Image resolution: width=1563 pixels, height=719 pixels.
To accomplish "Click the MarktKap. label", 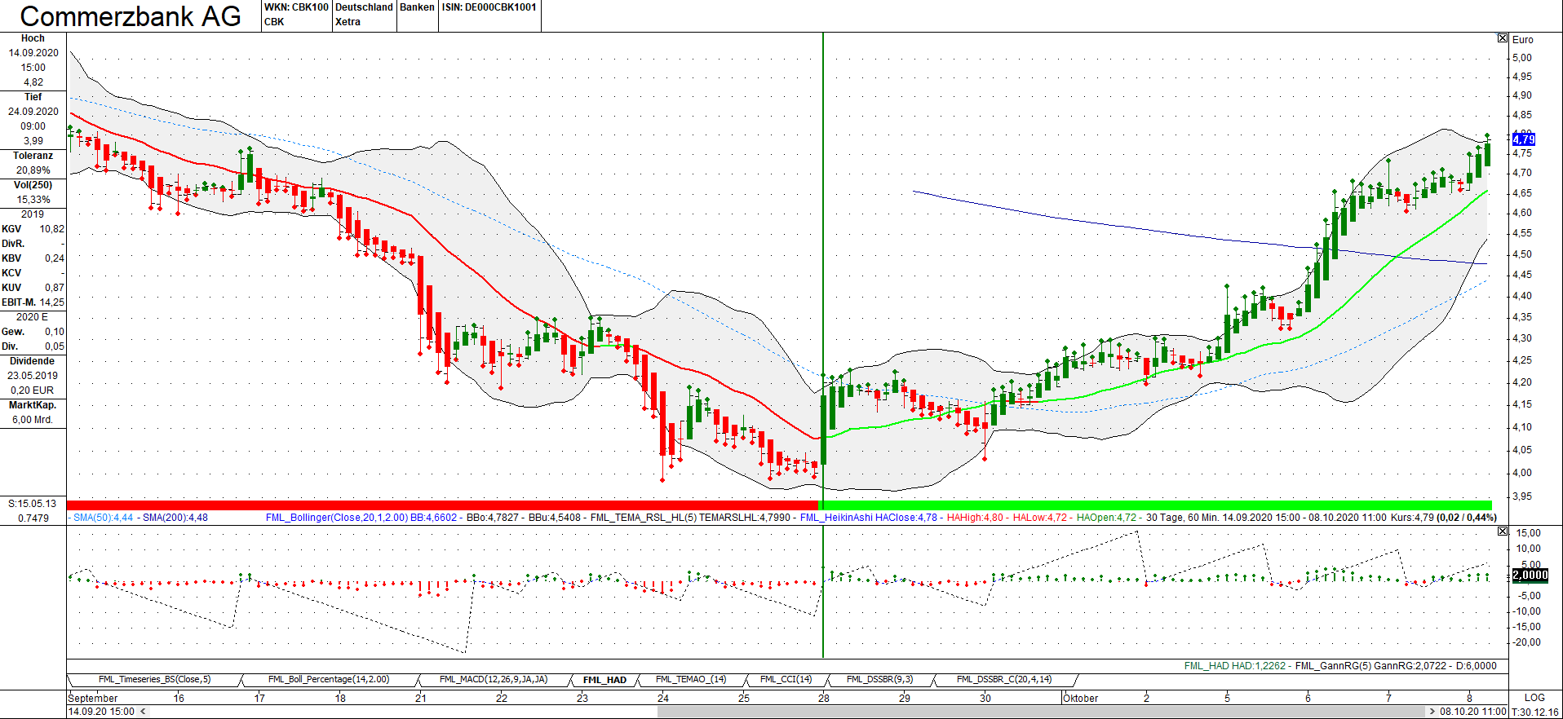I will [x=33, y=405].
